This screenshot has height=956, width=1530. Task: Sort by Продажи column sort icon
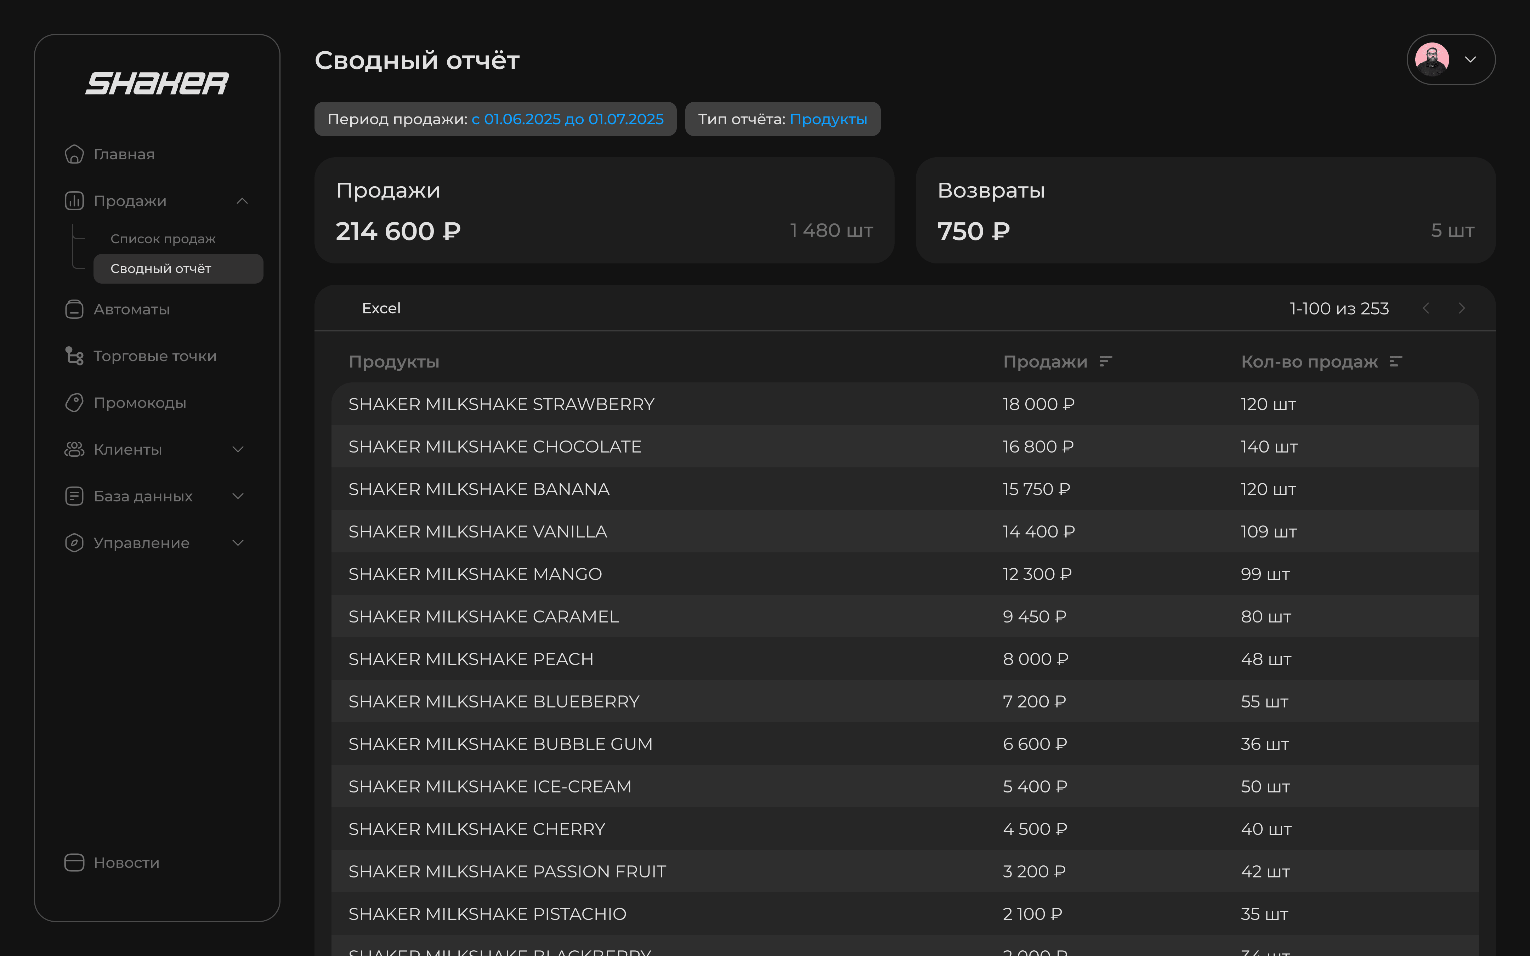(1105, 362)
